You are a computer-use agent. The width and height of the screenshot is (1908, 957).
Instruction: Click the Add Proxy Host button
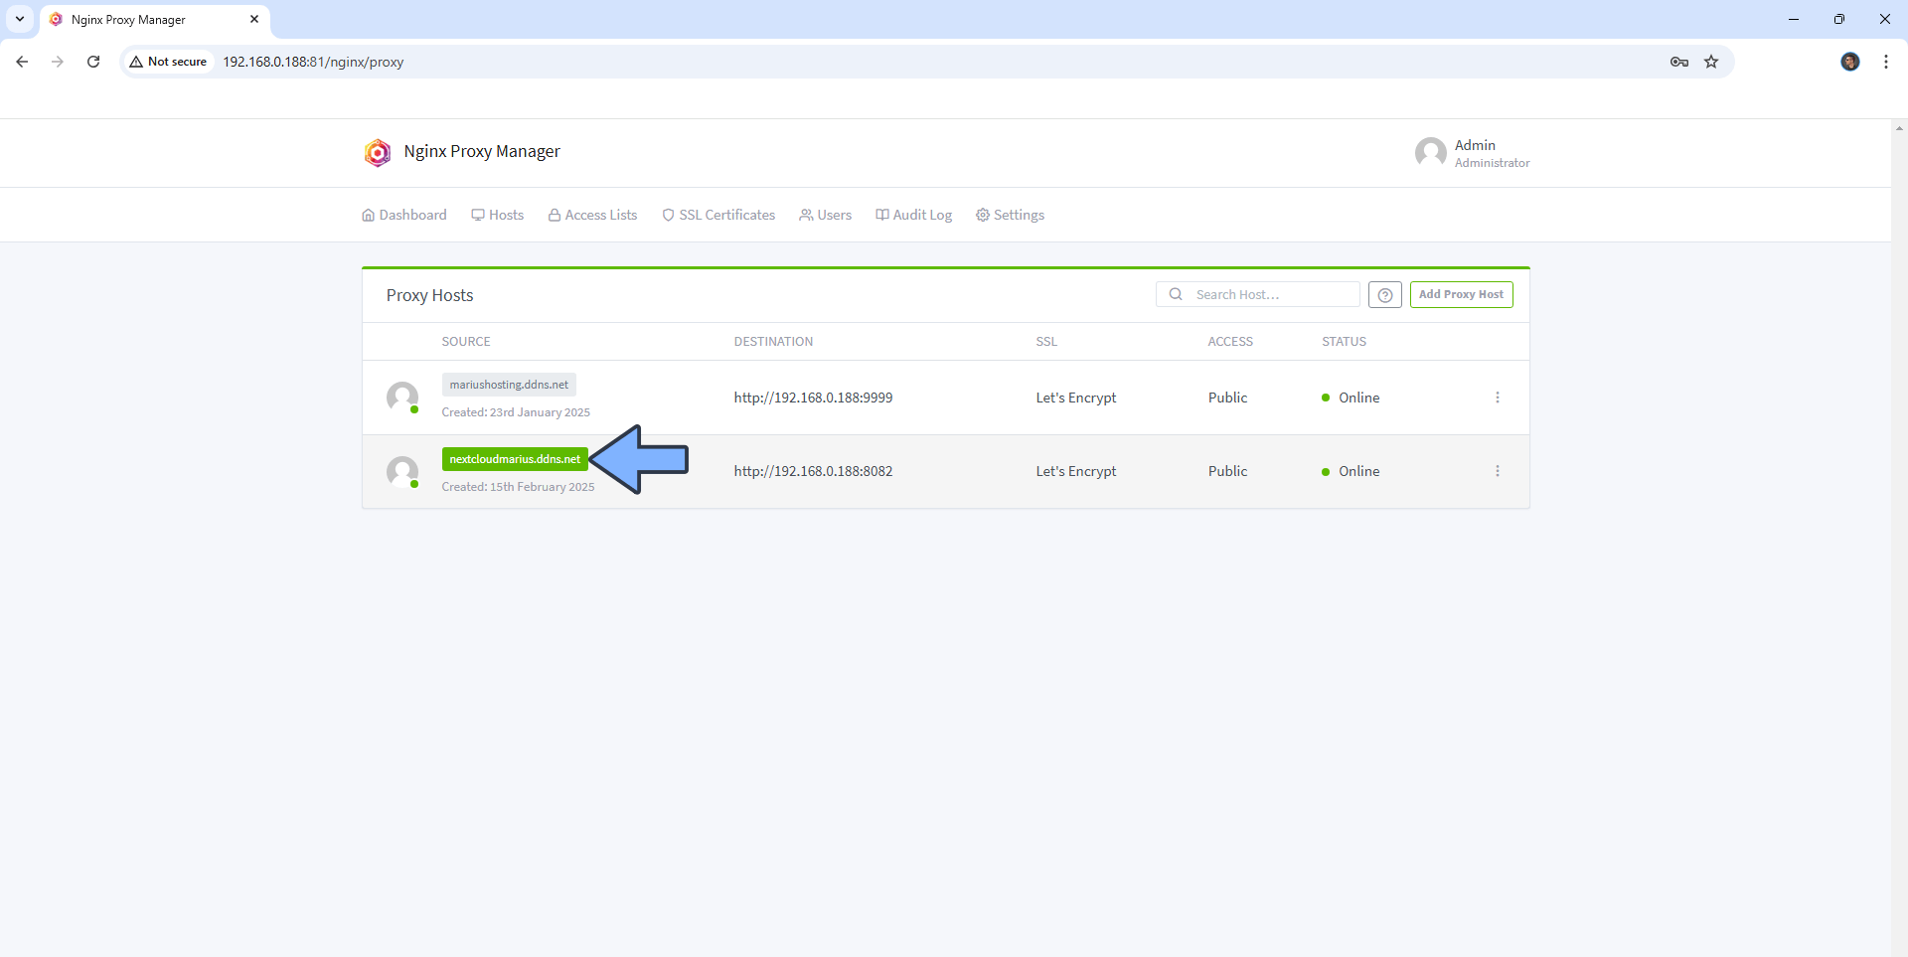[1461, 294]
